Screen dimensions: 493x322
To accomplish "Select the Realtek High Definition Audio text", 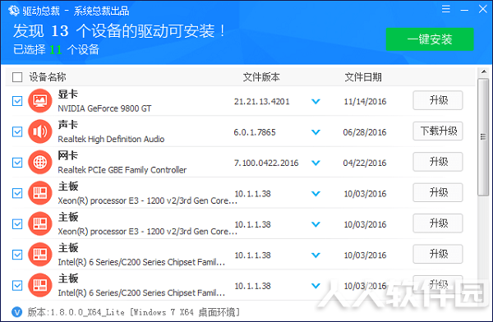I will pos(111,139).
